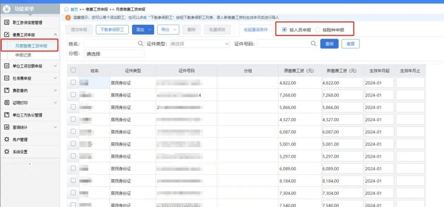Check the row with salary 8,184.00
The height and width of the screenshot is (207, 444).
click(x=73, y=180)
